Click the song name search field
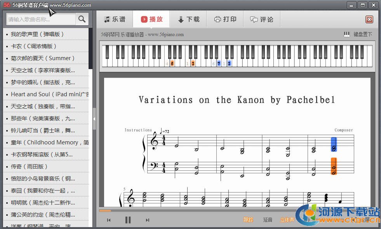381x229 pixels. (x=41, y=19)
